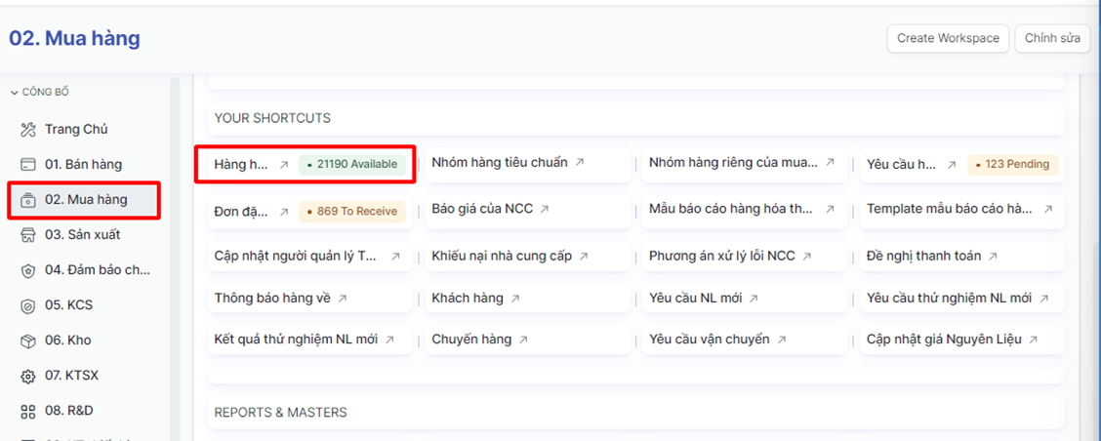Image resolution: width=1101 pixels, height=441 pixels.
Task: Click the 06. Kho box icon
Action: (28, 341)
